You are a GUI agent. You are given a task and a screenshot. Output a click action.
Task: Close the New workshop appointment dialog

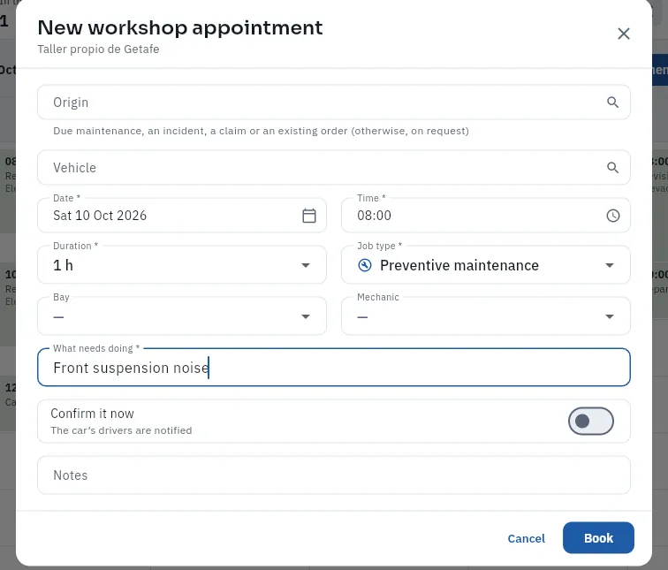coord(623,34)
